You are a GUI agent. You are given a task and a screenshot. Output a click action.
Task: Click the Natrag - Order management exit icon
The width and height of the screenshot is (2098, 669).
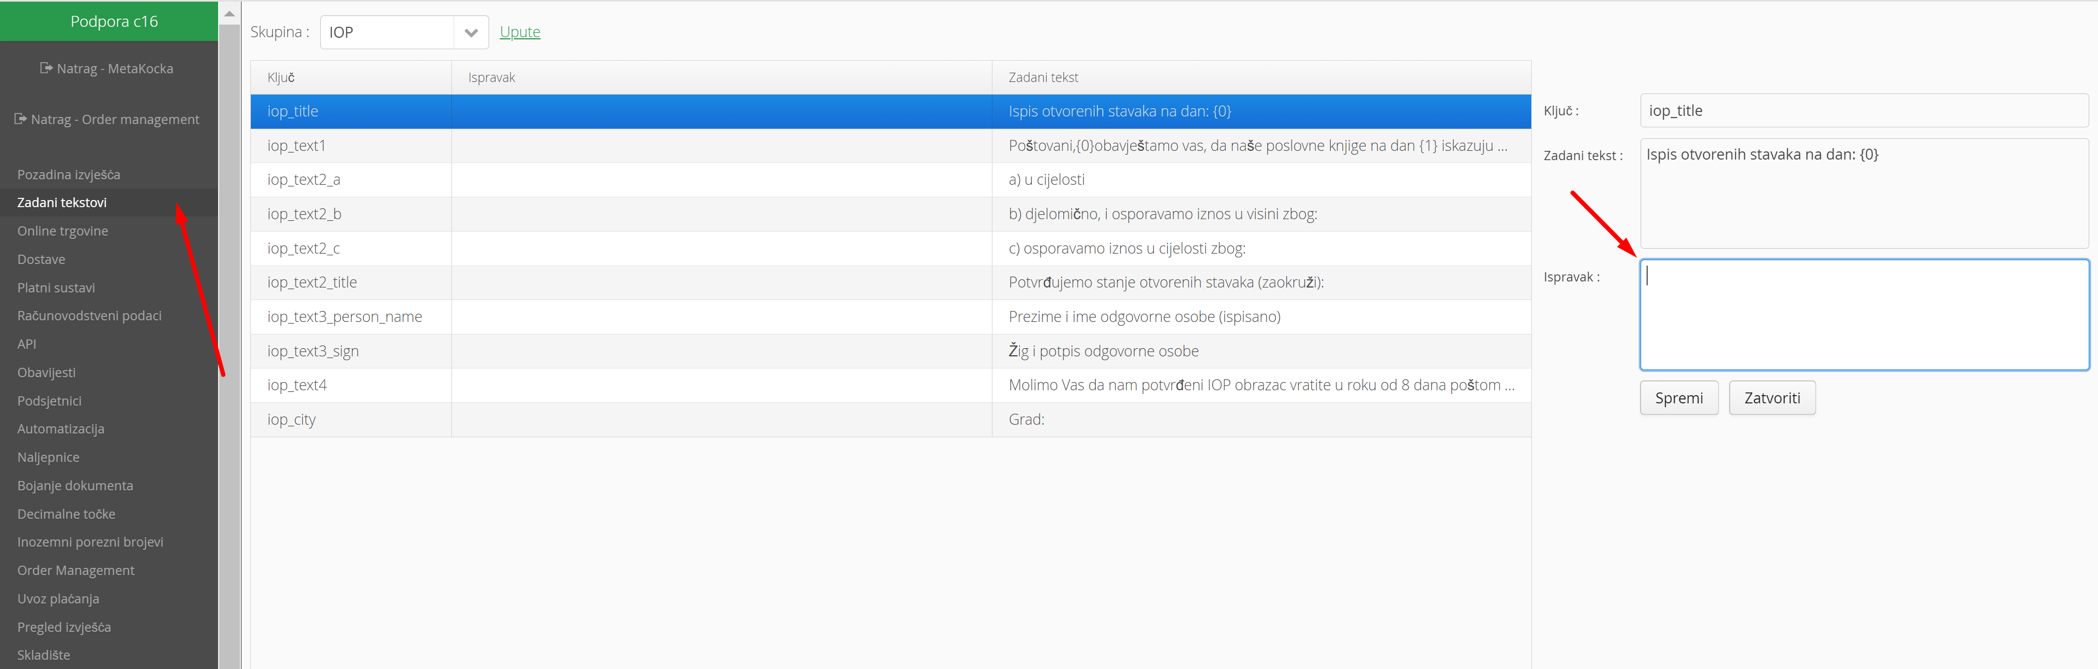20,119
